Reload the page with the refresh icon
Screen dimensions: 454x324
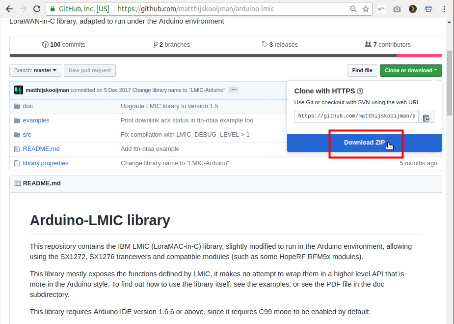click(x=37, y=9)
